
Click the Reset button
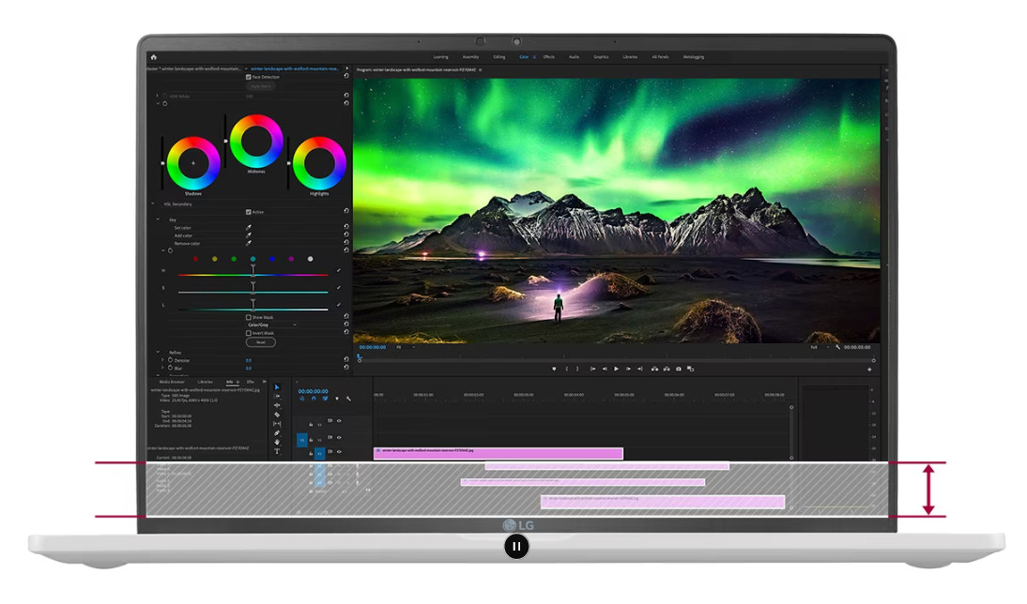pos(261,342)
